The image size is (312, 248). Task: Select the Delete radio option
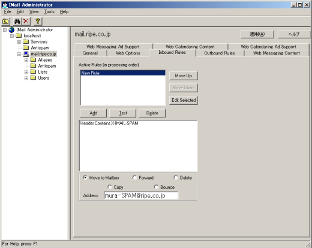176,177
